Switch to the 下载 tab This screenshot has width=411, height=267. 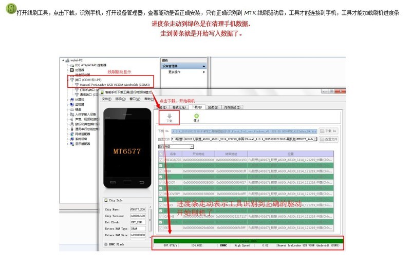pyautogui.click(x=197, y=107)
